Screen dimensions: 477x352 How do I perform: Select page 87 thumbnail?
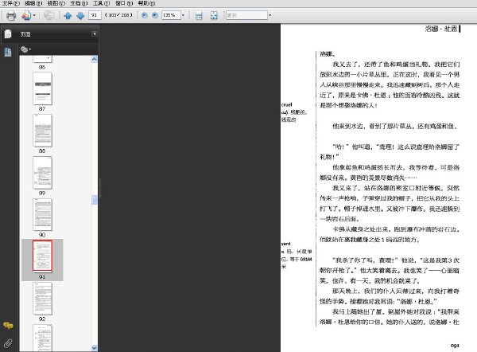pyautogui.click(x=42, y=88)
